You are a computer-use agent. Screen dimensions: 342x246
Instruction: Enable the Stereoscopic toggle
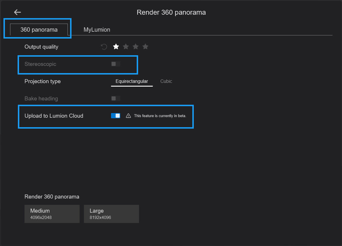point(116,64)
